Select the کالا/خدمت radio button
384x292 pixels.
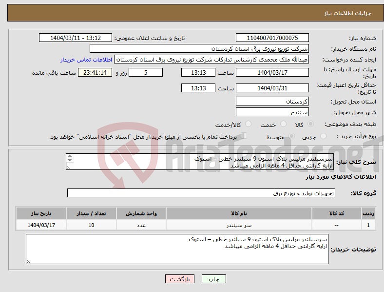tap(249, 124)
